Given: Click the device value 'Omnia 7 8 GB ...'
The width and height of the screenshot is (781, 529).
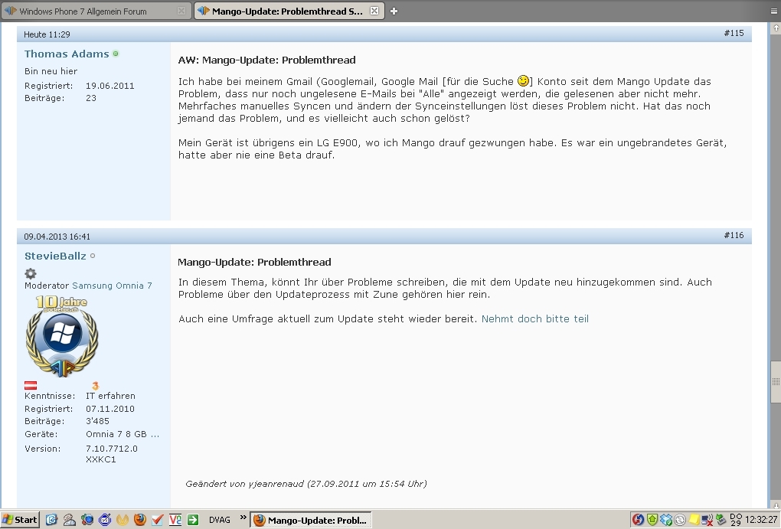Looking at the screenshot, I should 123,434.
